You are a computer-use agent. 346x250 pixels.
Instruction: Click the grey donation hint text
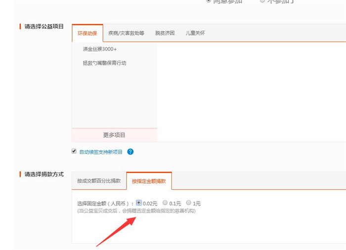click(136, 211)
